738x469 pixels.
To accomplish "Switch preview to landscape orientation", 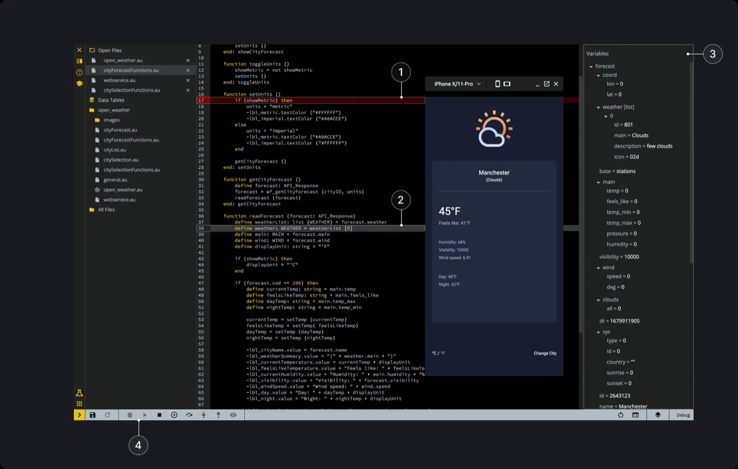I will pos(507,84).
